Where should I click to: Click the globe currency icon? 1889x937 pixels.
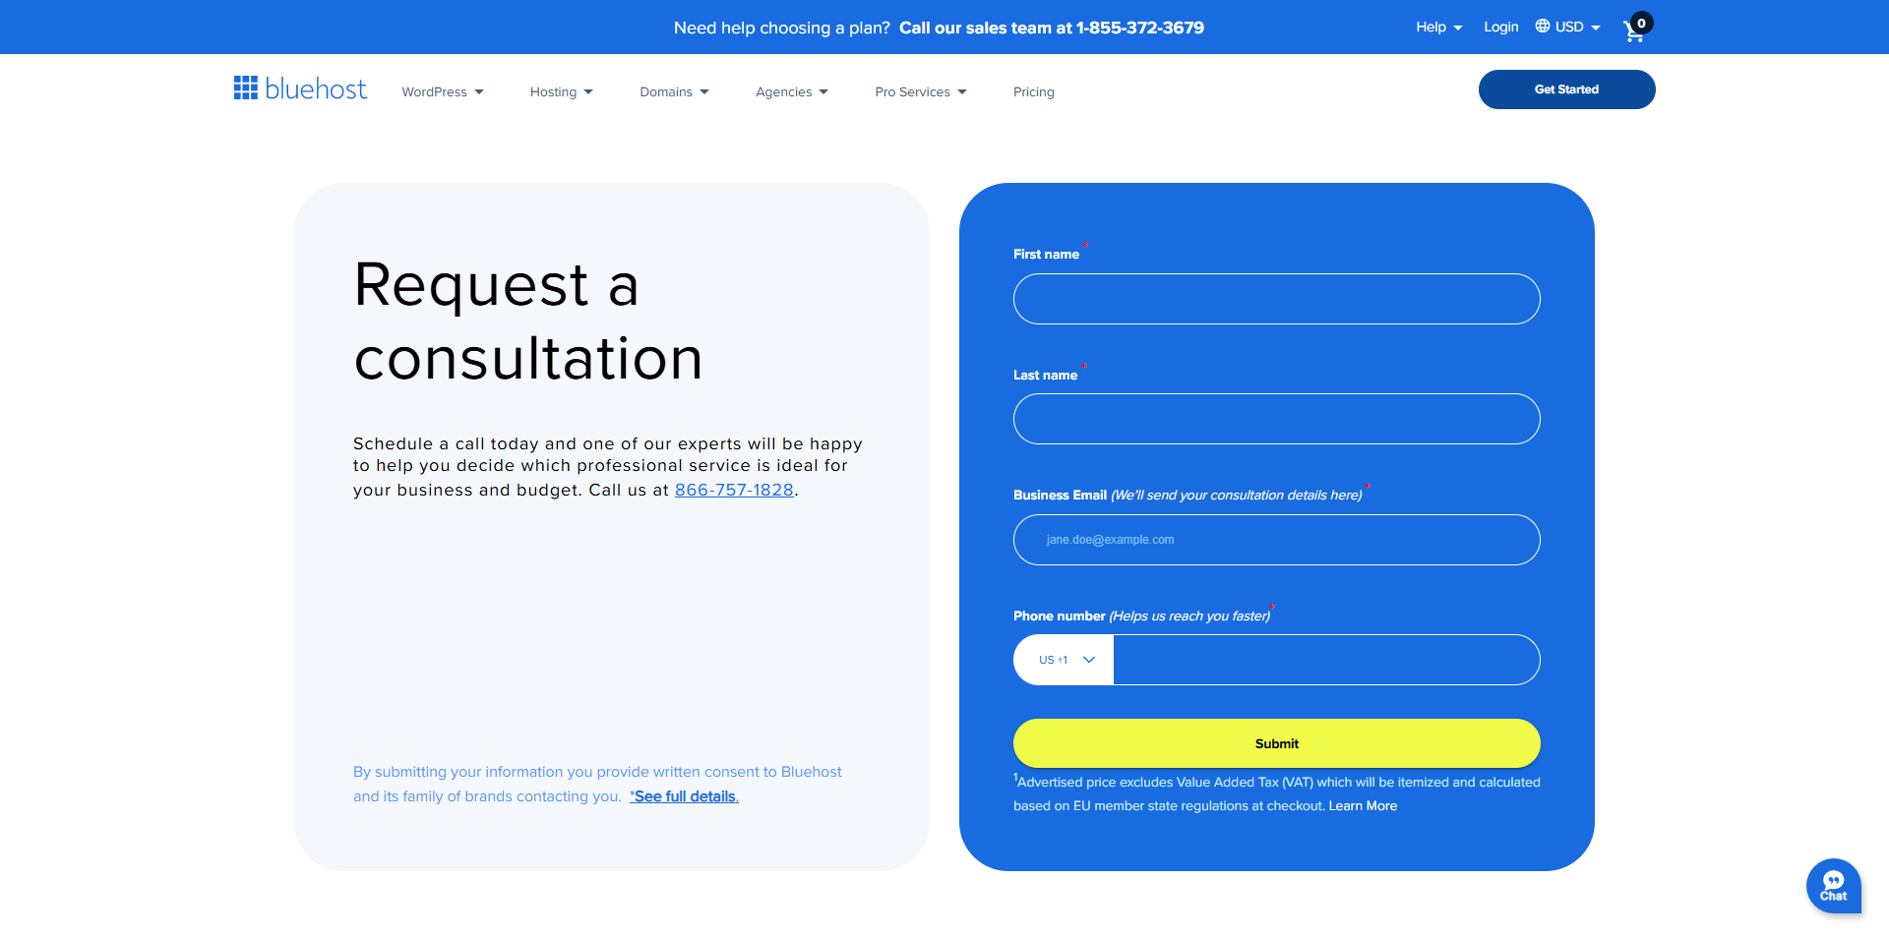click(x=1540, y=27)
